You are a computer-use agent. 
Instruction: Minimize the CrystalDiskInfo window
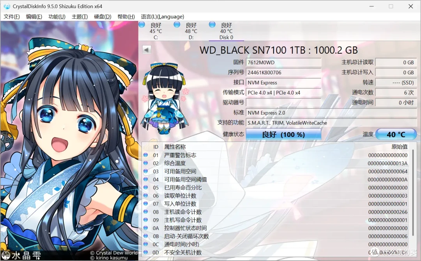(371, 7)
